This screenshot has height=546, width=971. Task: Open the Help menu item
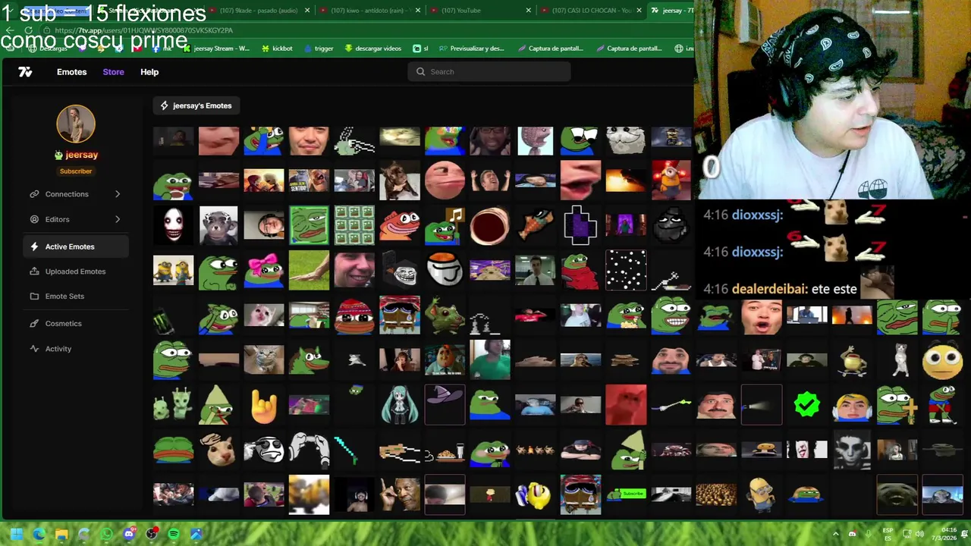[x=149, y=71]
